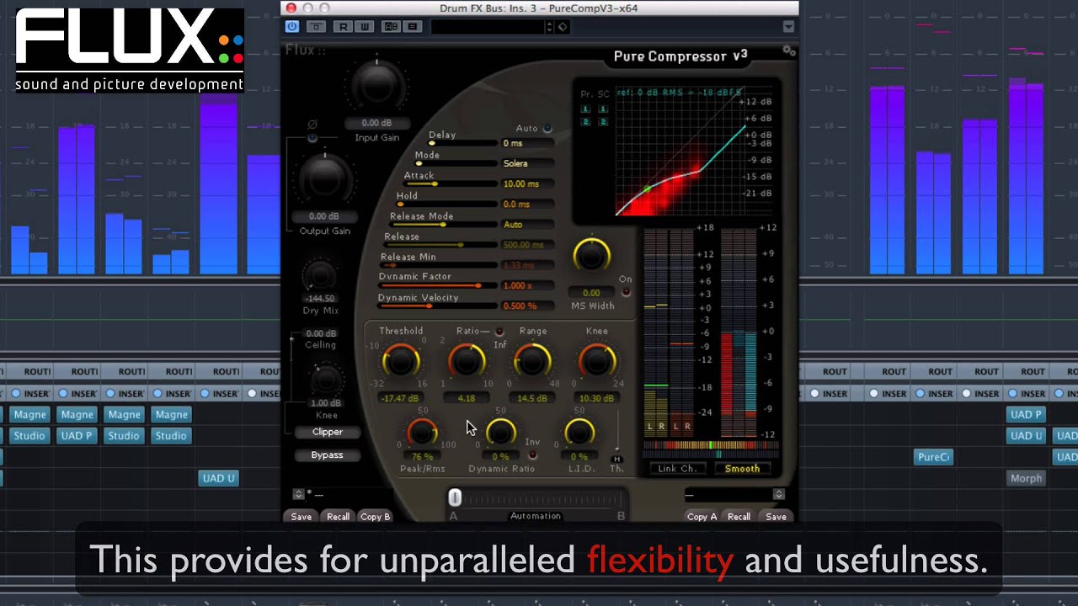Toggle SC channel 2 routing box
The image size is (1078, 606).
(x=603, y=122)
